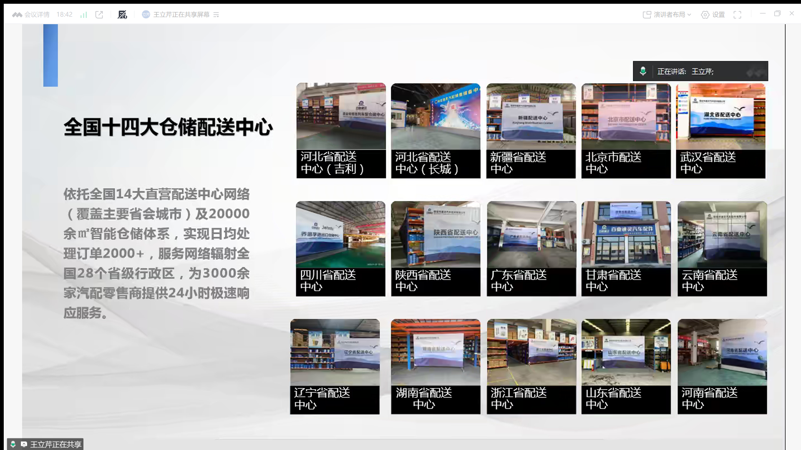Screen dimensions: 801x450
Task: Select the 甘肃省配送中心 storefront image
Action: coord(626,235)
